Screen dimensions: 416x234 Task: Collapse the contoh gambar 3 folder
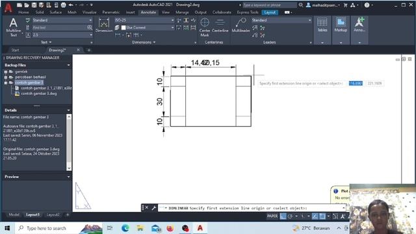click(6, 83)
